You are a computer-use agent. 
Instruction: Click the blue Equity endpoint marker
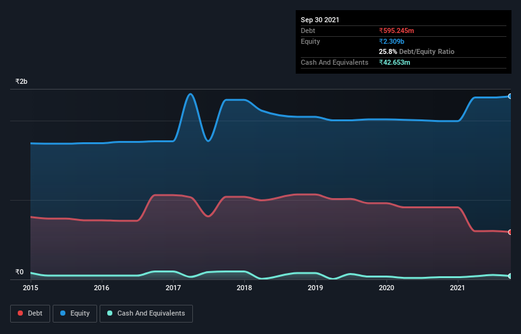pos(510,97)
